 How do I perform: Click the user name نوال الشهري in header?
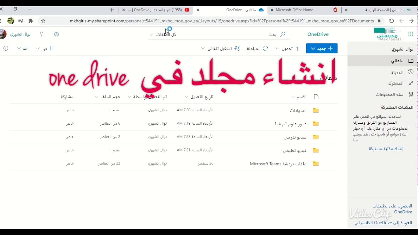click(20, 34)
